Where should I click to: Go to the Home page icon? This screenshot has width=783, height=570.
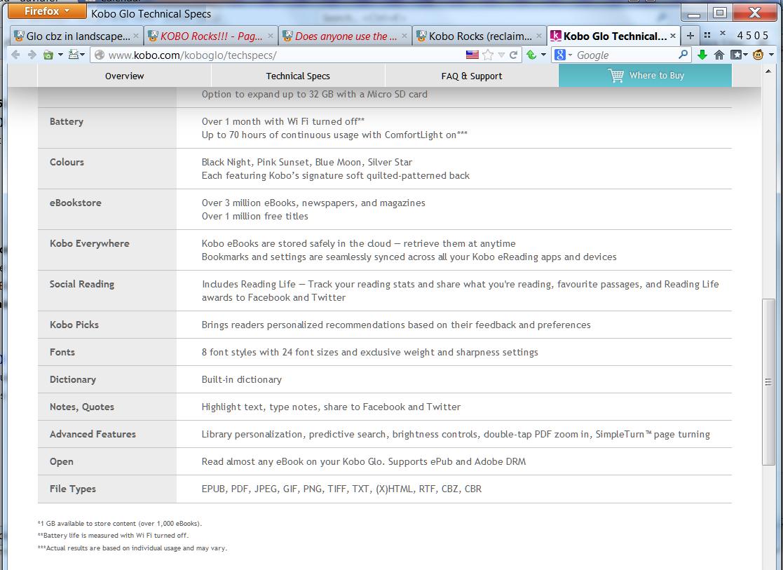pyautogui.click(x=719, y=55)
